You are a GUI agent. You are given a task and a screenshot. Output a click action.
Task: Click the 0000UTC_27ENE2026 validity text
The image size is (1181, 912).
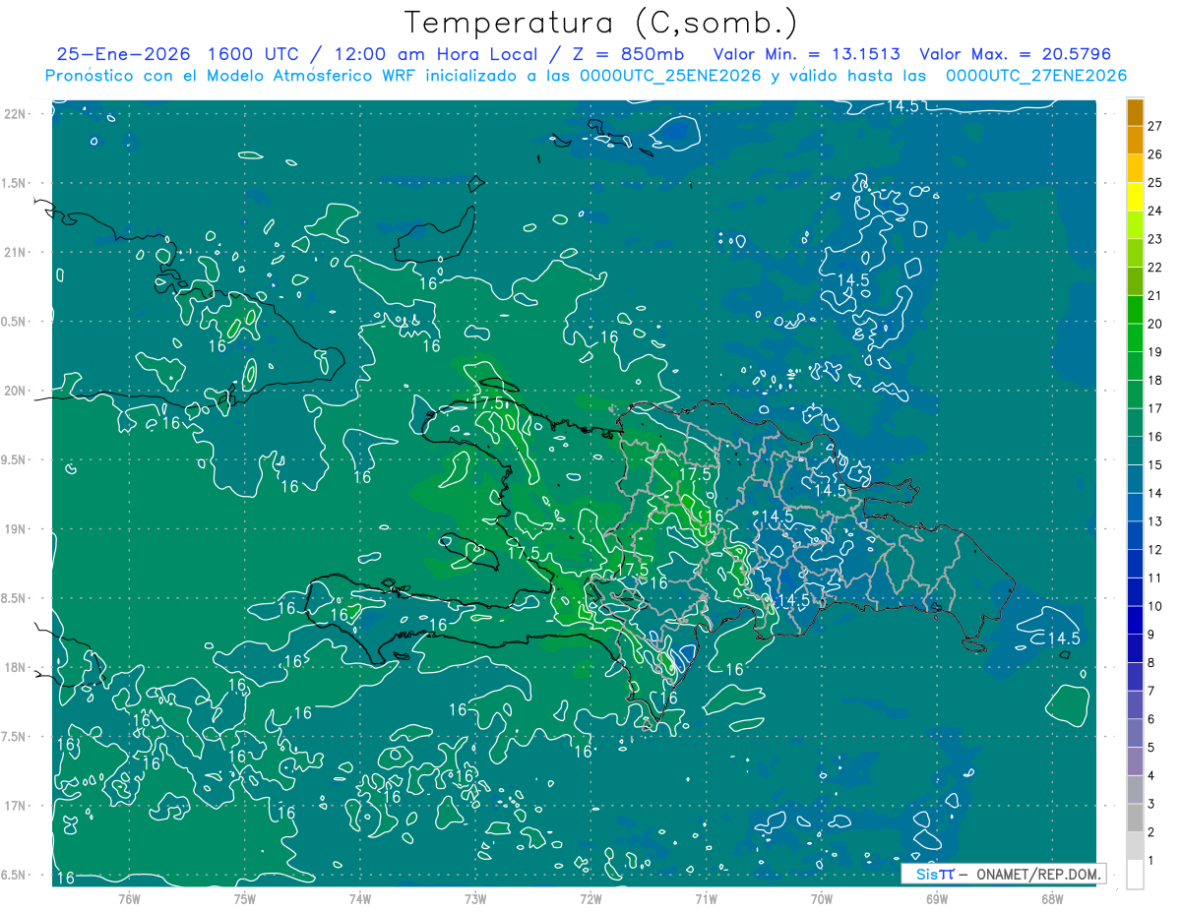(1035, 76)
